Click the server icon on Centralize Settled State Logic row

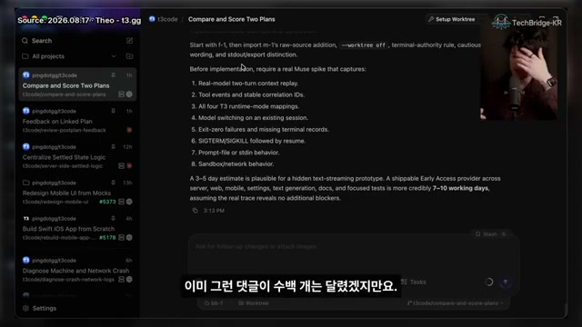point(121,165)
